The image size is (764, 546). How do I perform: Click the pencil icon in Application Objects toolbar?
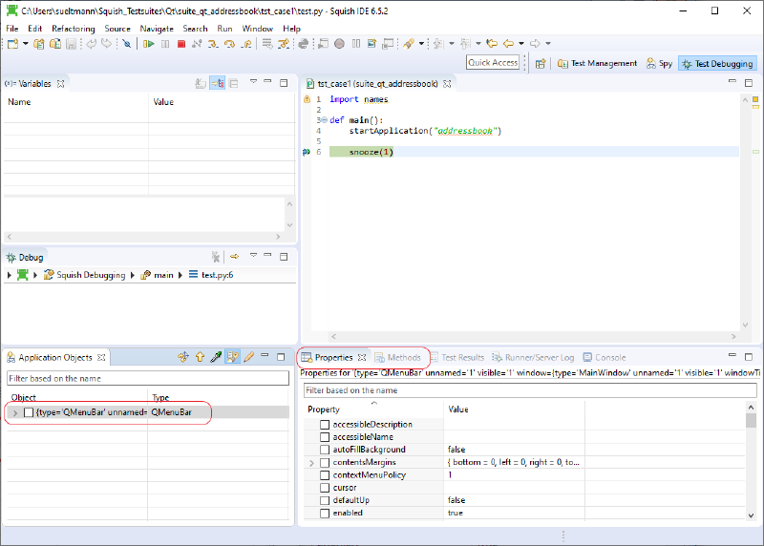248,357
